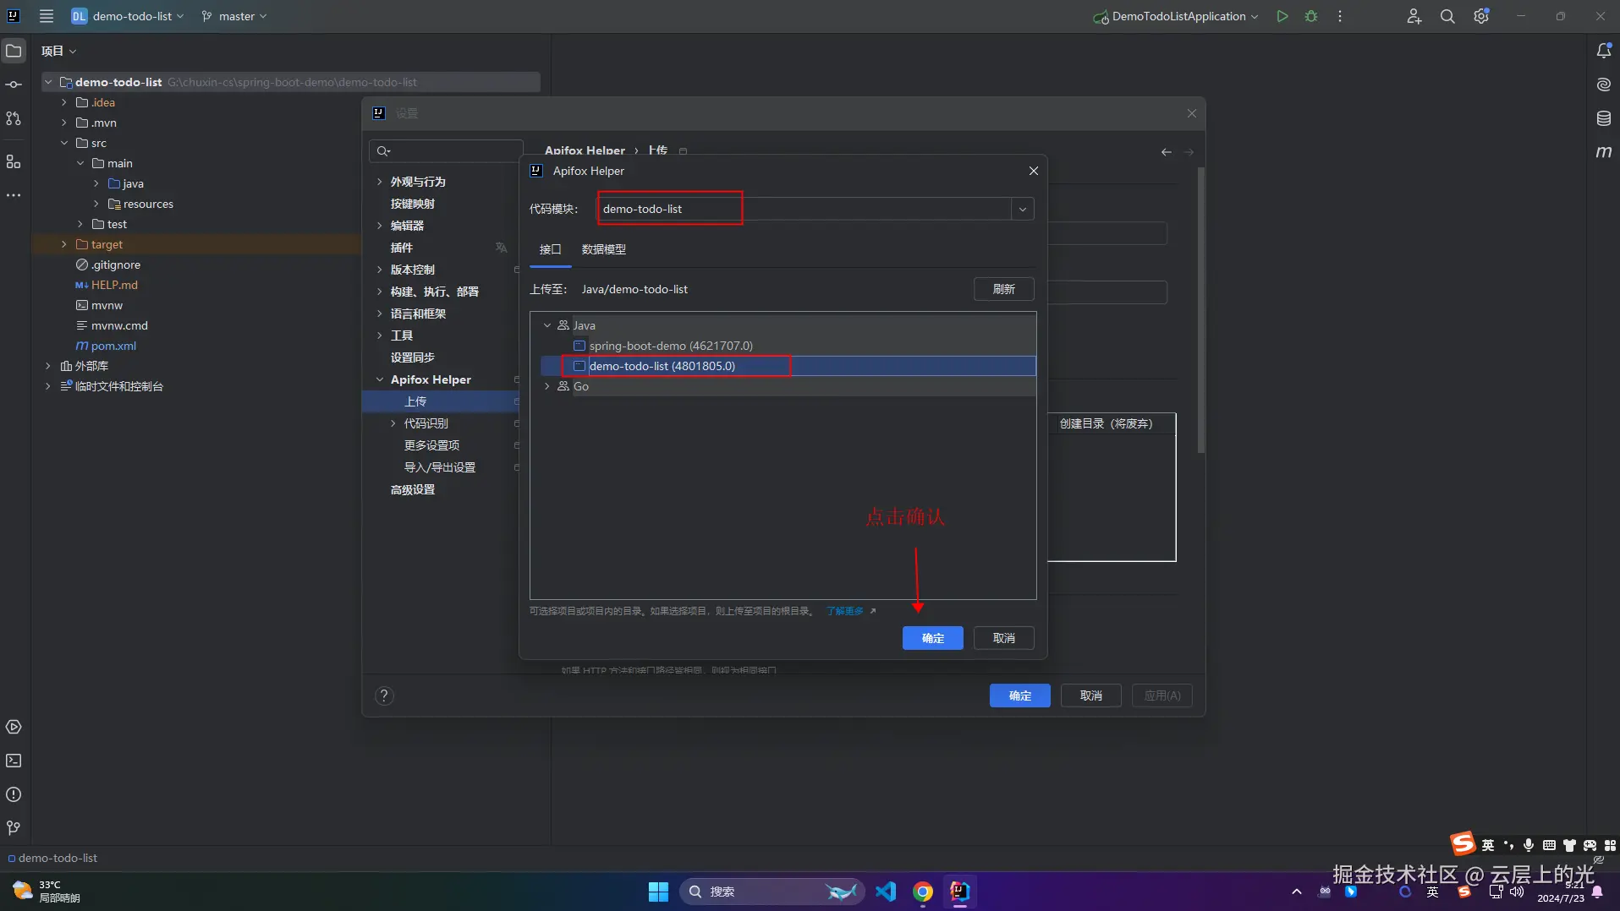Click the Search Everywhere magnifier

point(1447,16)
